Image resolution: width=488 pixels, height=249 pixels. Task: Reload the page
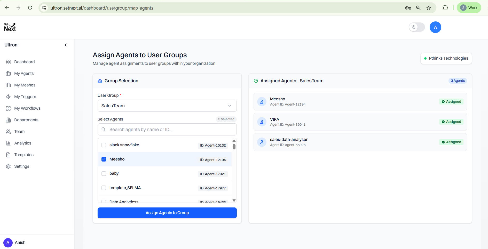pyautogui.click(x=30, y=8)
